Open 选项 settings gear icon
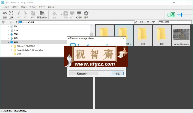The width and height of the screenshot is (193, 113). [x=86, y=15]
